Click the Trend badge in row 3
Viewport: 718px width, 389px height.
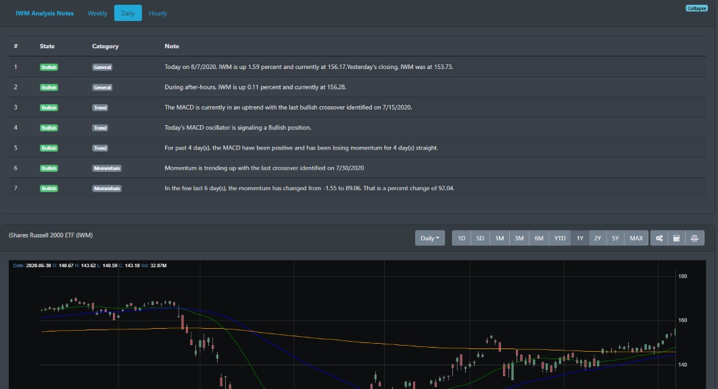(100, 108)
